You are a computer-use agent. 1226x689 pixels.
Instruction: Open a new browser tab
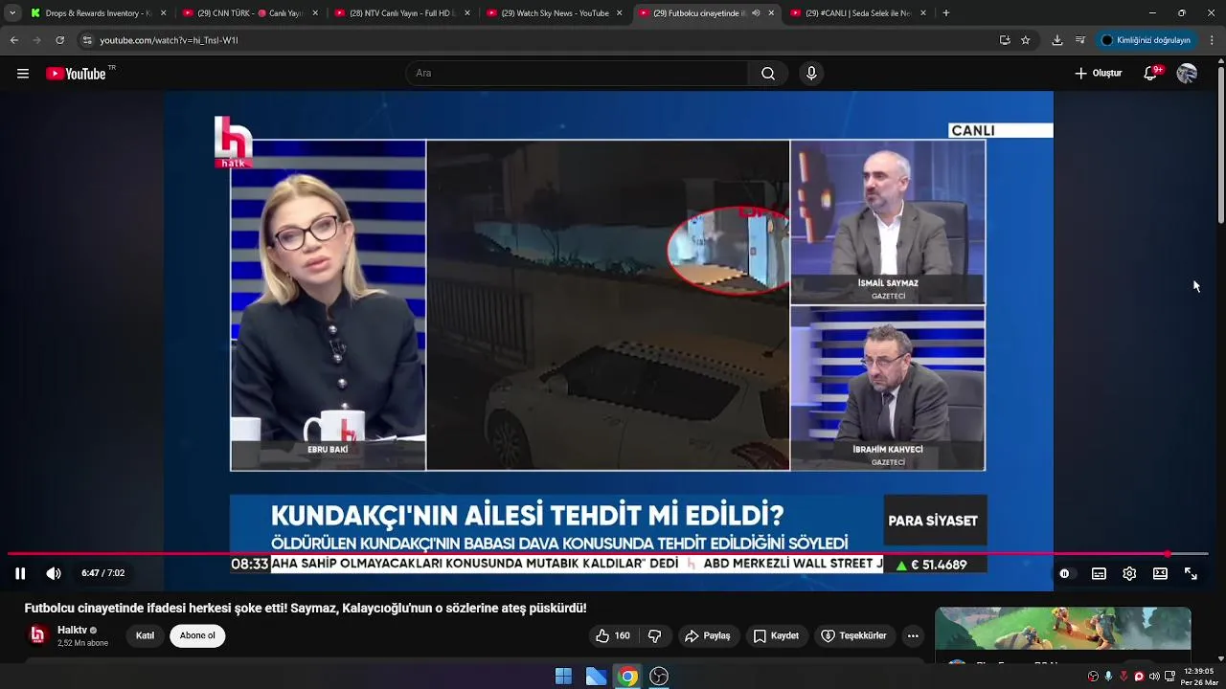945,13
